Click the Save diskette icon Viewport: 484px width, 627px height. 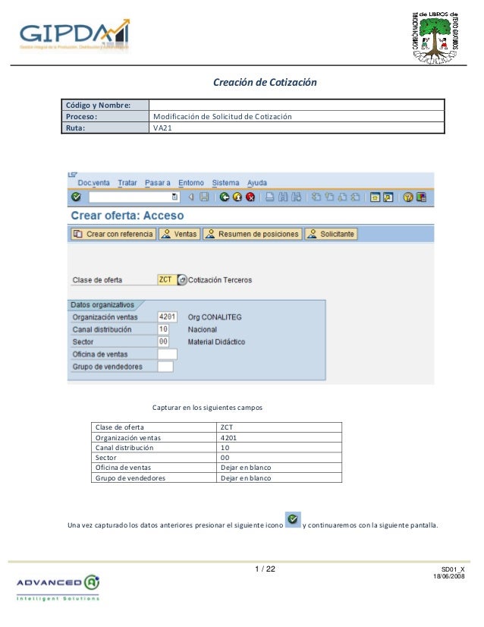tap(204, 197)
